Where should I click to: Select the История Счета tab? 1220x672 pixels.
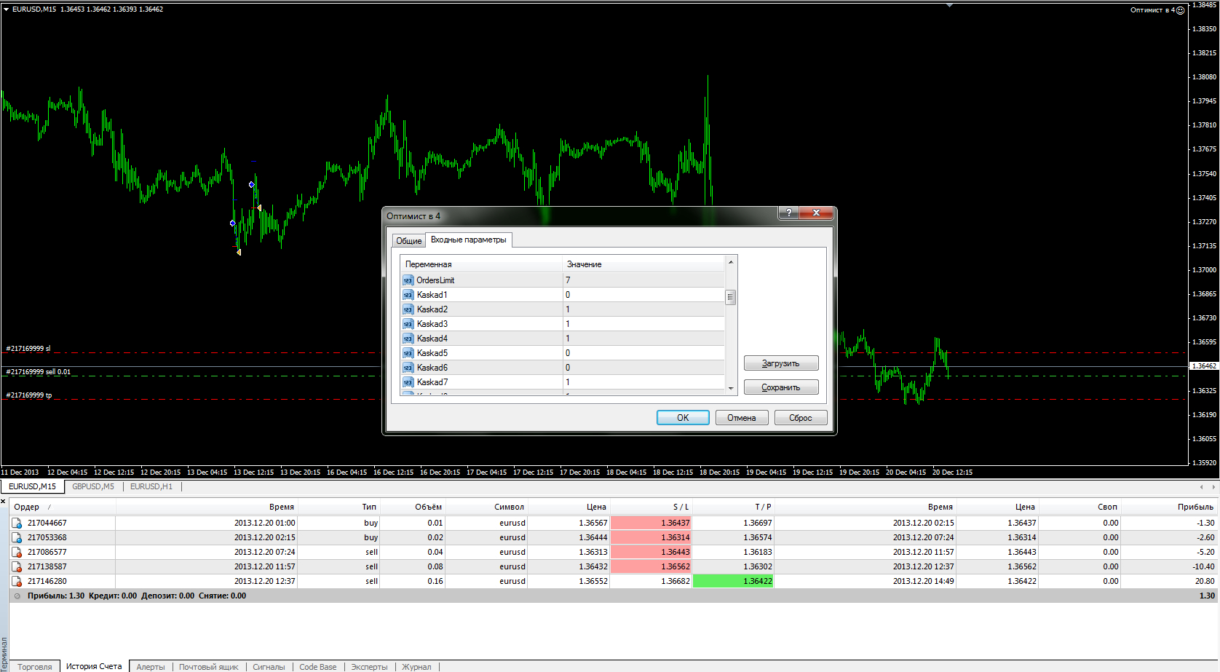click(94, 666)
